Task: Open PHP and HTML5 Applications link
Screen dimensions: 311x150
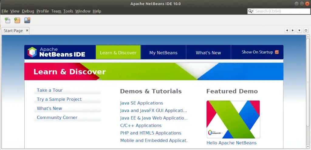Action: [151, 133]
